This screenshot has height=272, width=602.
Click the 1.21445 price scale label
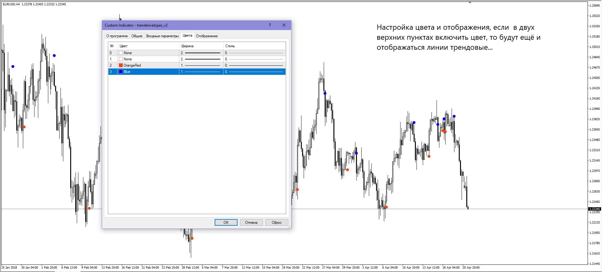[594, 264]
